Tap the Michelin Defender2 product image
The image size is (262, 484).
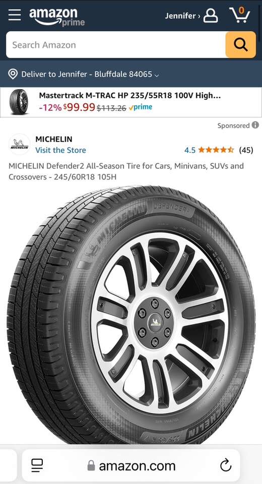pyautogui.click(x=131, y=314)
